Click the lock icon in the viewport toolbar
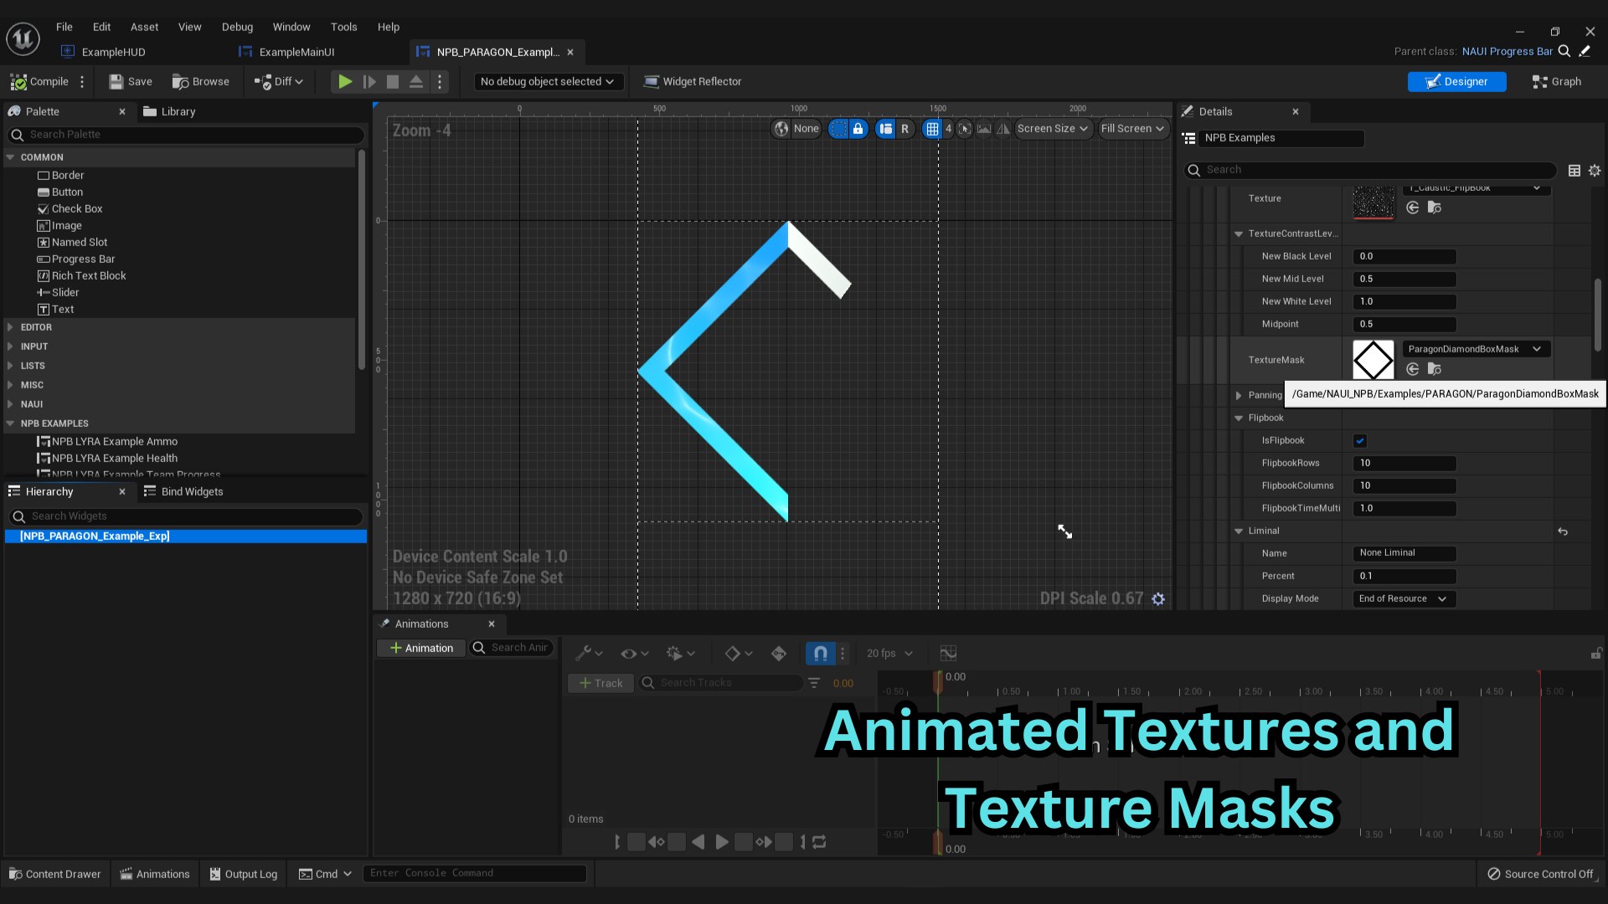 pos(857,129)
